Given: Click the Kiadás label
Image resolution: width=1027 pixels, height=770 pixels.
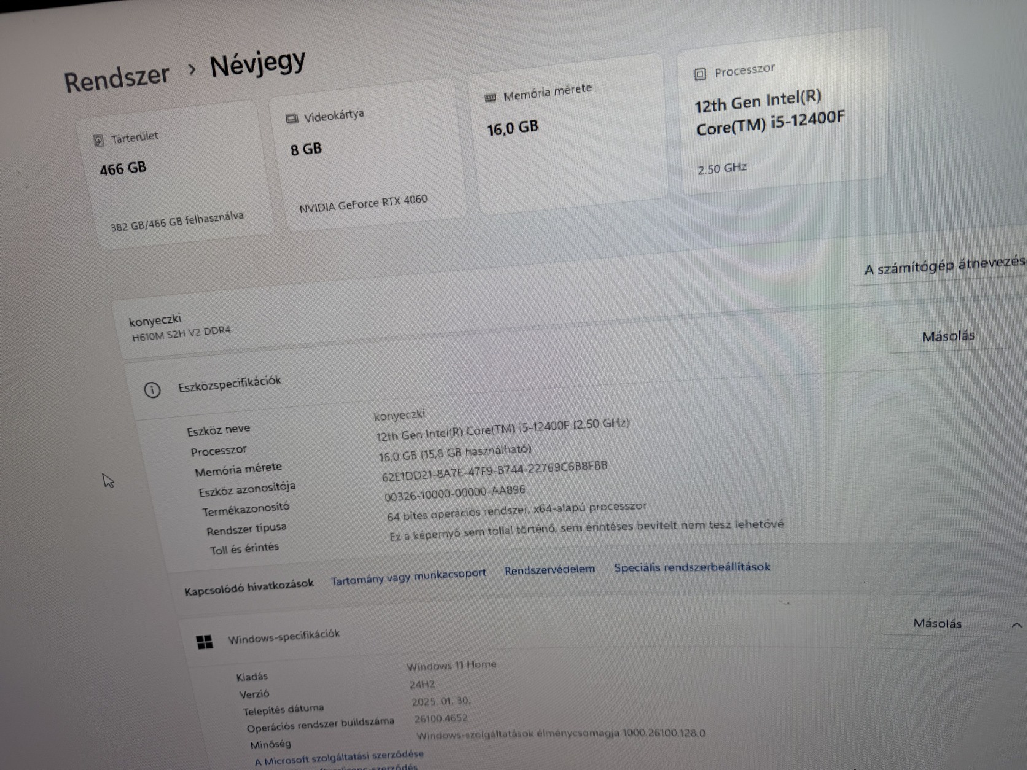Looking at the screenshot, I should click(252, 677).
